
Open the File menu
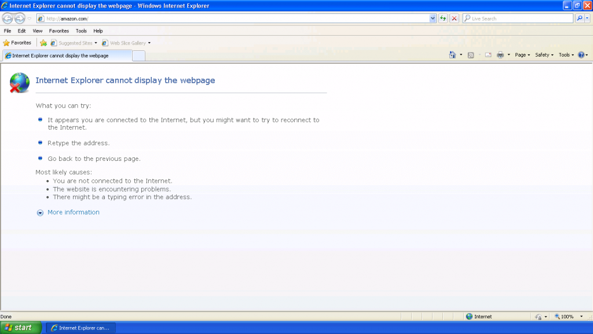[x=8, y=31]
